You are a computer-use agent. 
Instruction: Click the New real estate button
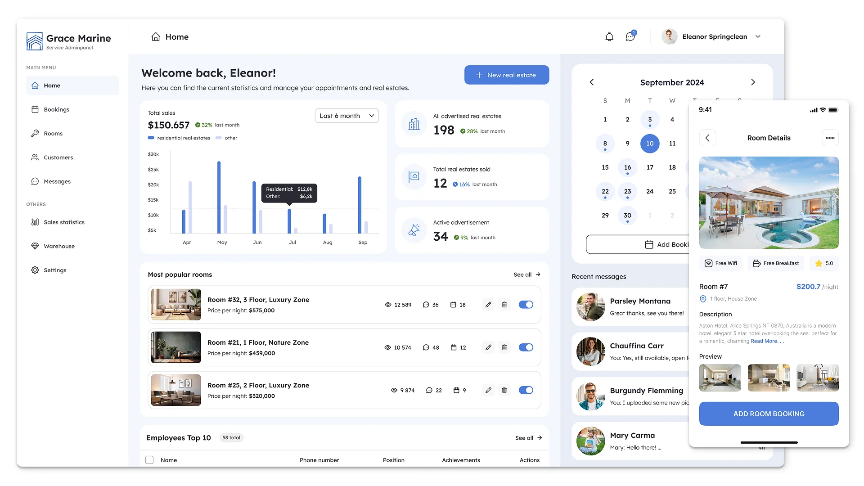click(x=507, y=75)
